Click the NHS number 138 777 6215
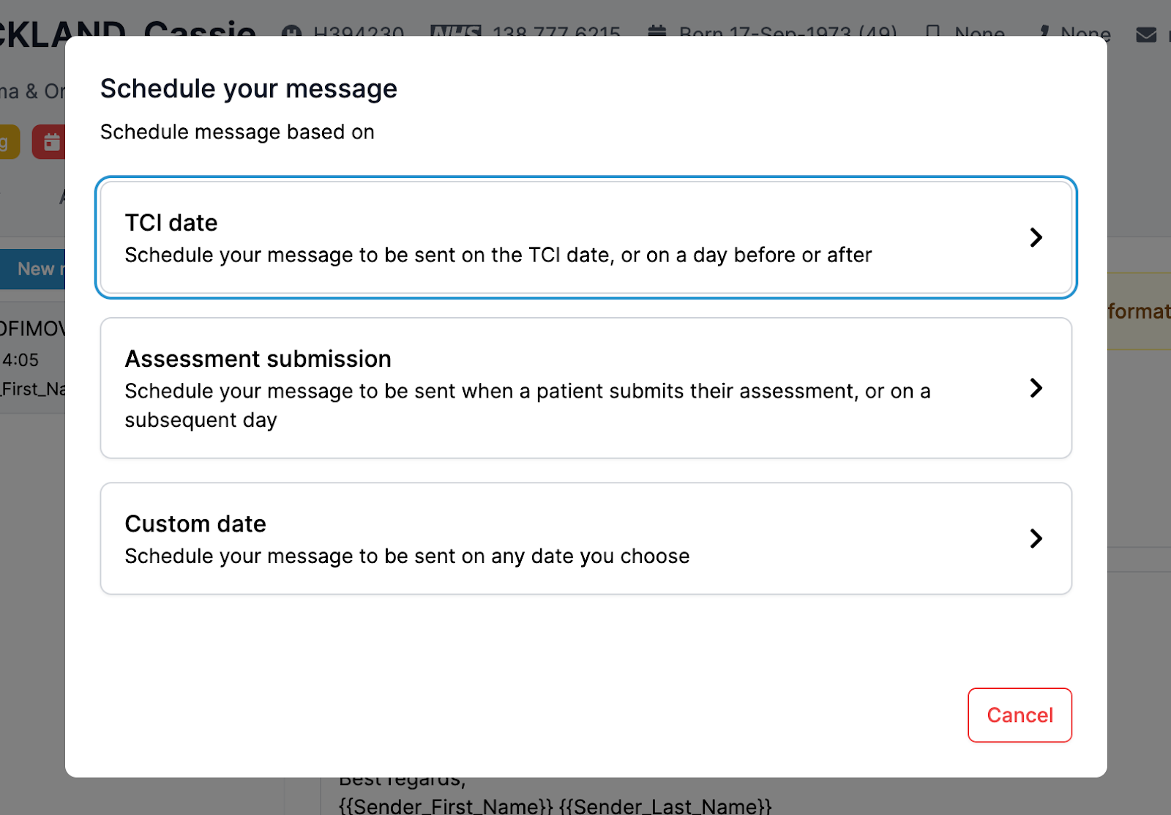Screen dimensions: 1171x815 tap(556, 32)
